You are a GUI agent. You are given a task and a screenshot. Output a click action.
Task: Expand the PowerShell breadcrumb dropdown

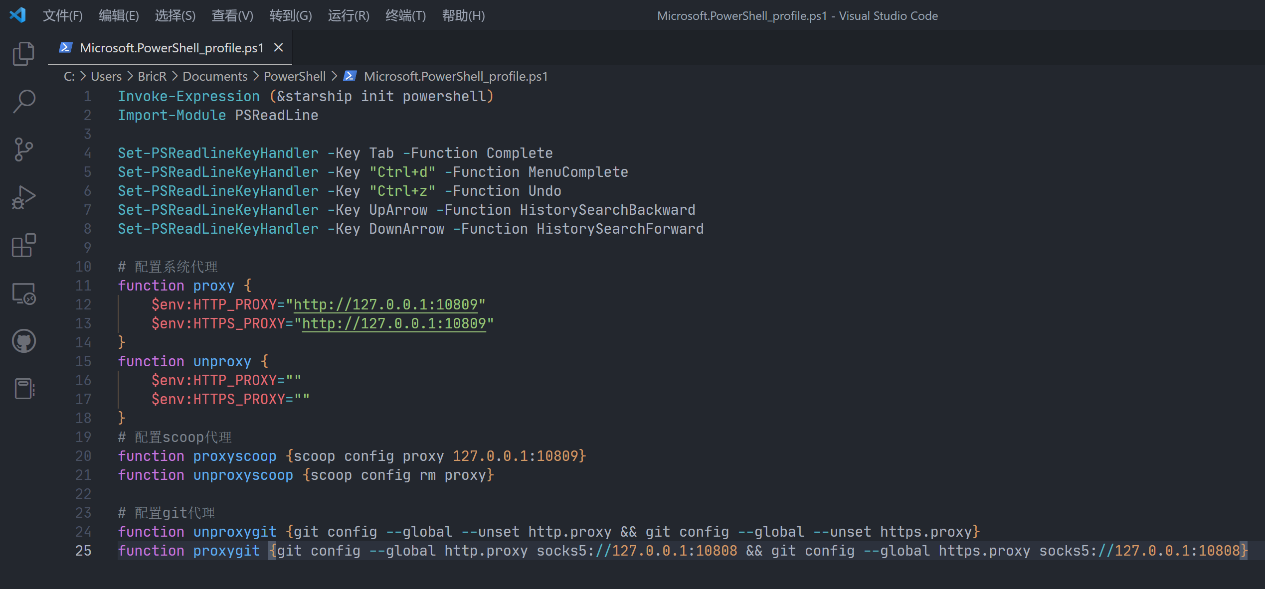[294, 76]
